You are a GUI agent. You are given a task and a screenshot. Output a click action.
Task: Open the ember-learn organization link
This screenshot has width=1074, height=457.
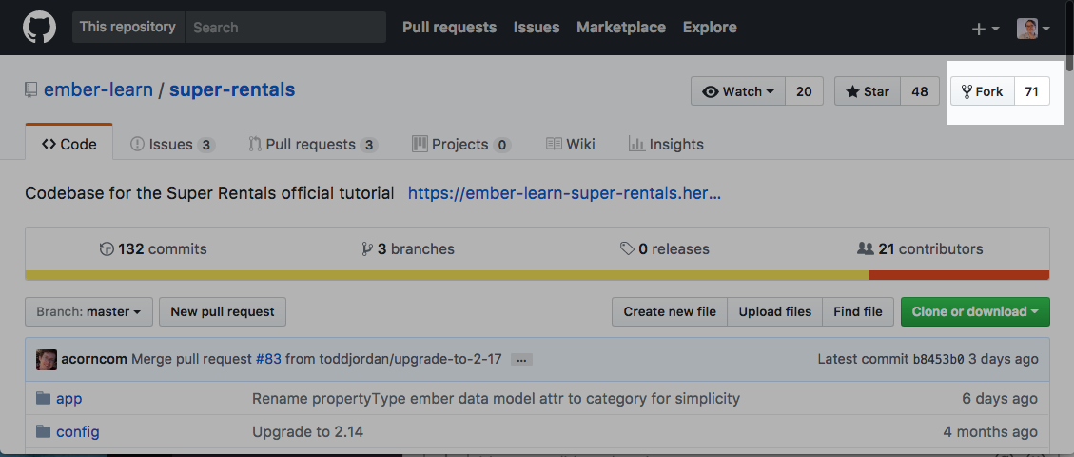(99, 89)
